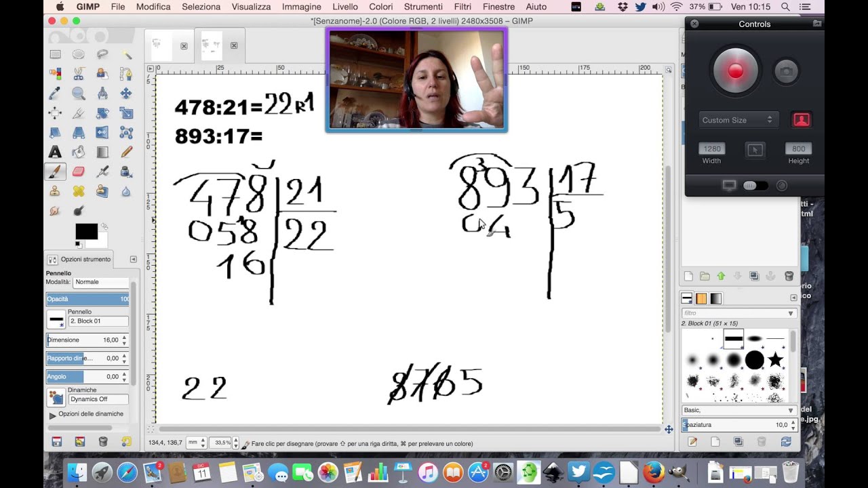Open Firefox from the Dock
The width and height of the screenshot is (868, 488).
point(654,472)
